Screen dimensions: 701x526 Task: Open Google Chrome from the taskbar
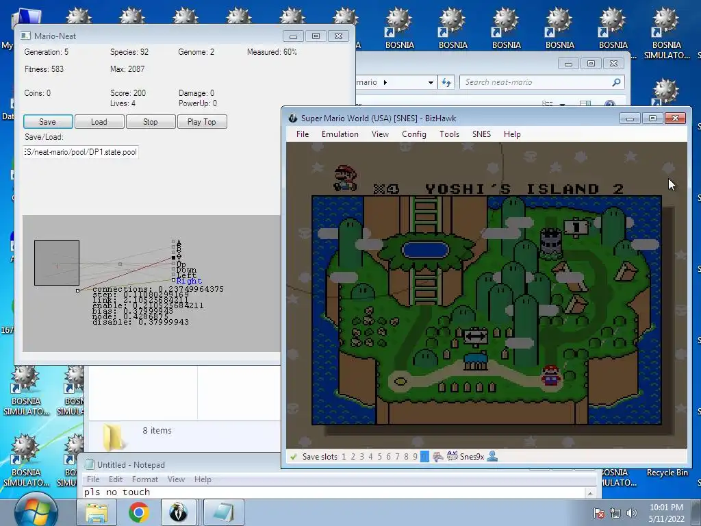(x=138, y=512)
